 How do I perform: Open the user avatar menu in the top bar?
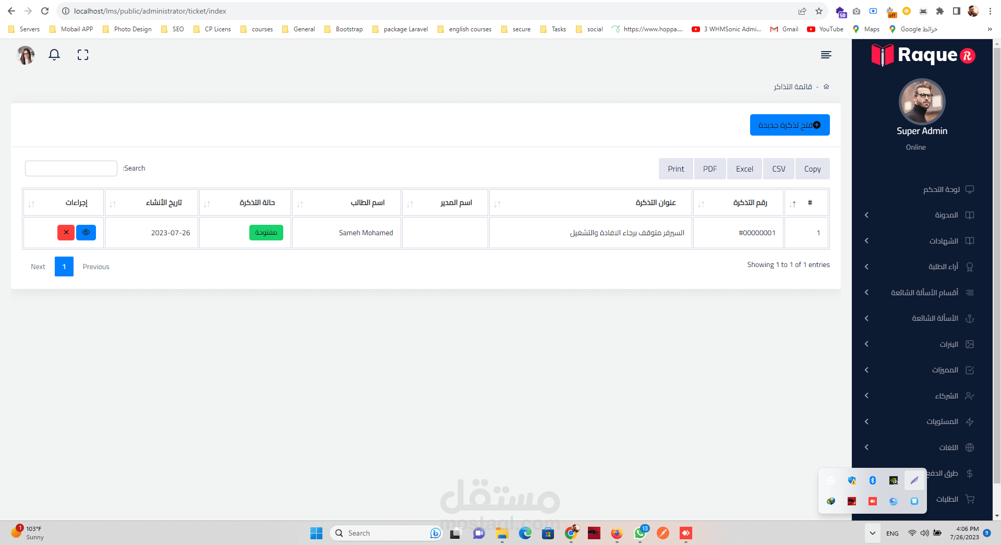pyautogui.click(x=26, y=55)
